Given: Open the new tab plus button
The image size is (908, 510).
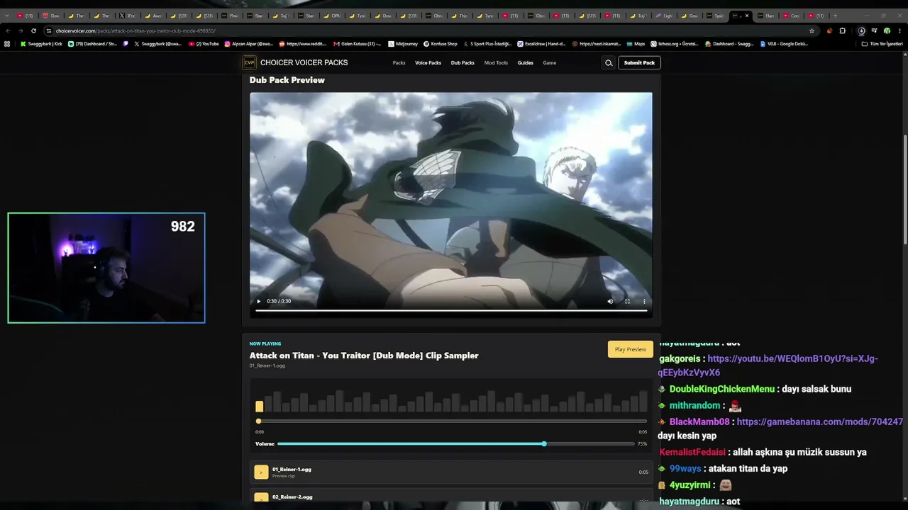Looking at the screenshot, I should pyautogui.click(x=834, y=16).
